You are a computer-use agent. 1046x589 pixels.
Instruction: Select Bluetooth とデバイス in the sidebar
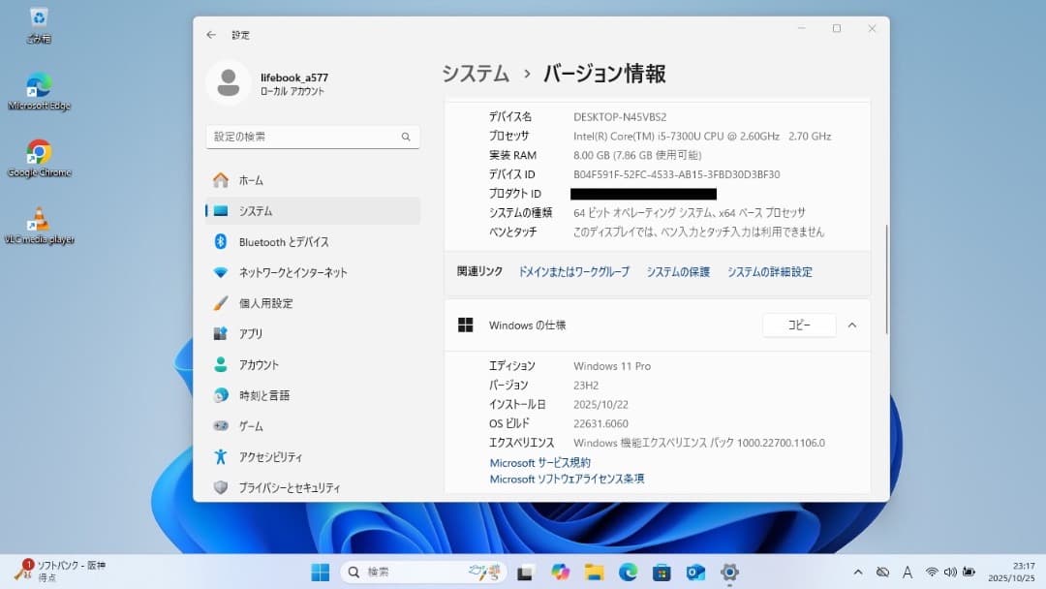tap(281, 241)
